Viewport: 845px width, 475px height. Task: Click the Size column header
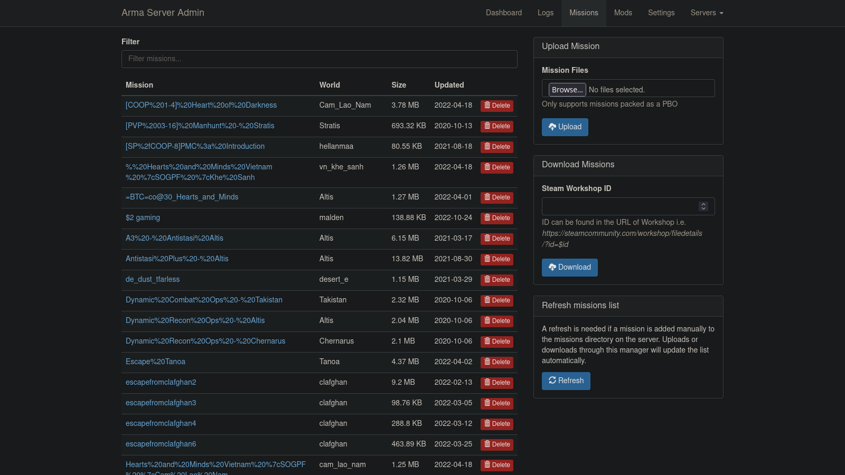tap(399, 85)
